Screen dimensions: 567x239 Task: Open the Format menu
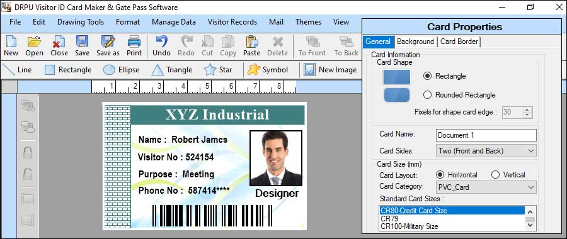point(128,22)
